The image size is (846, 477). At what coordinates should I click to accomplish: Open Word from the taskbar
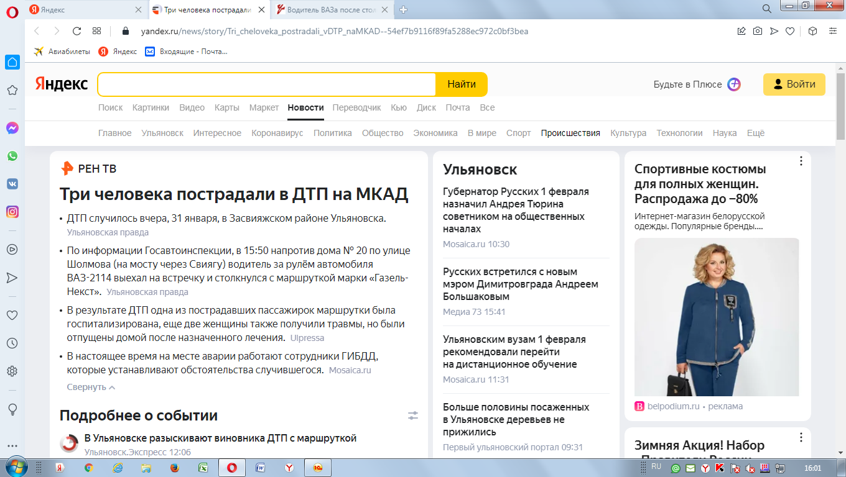click(x=260, y=468)
